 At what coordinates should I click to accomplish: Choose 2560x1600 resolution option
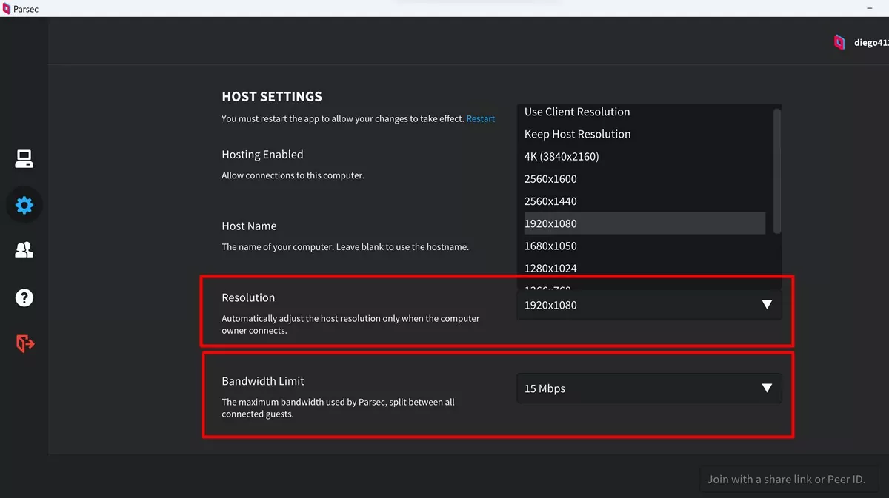(550, 179)
